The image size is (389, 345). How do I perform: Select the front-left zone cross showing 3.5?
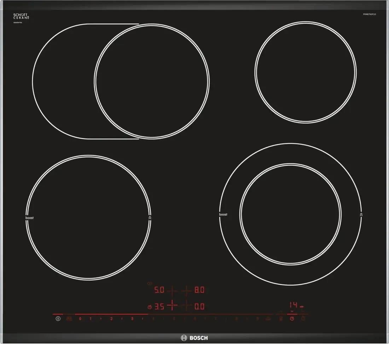[x=172, y=306]
